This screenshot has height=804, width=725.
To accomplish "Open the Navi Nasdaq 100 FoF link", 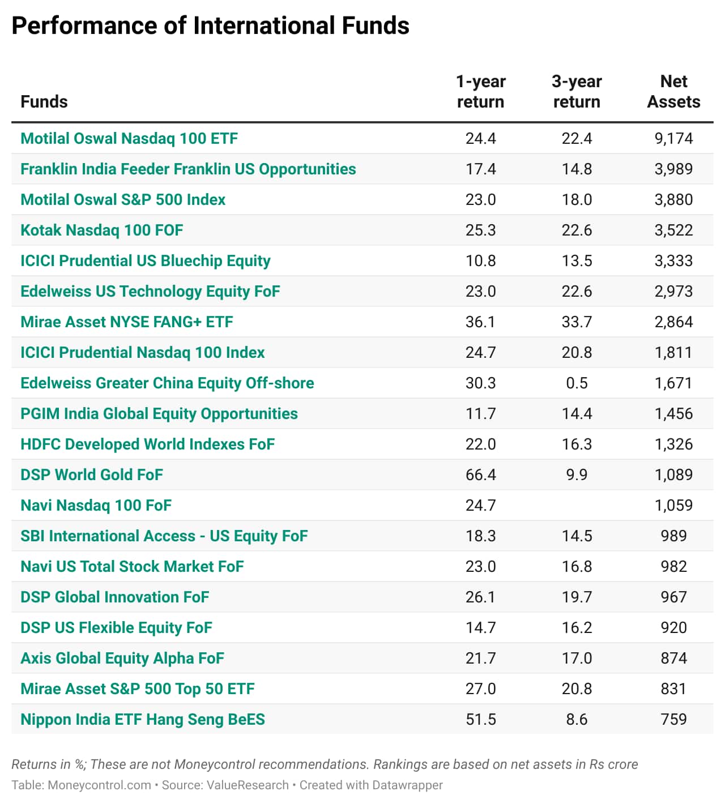I will (96, 506).
